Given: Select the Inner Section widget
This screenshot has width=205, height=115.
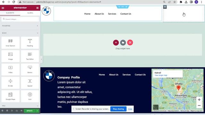Looking at the screenshot, I should pos(11,43).
